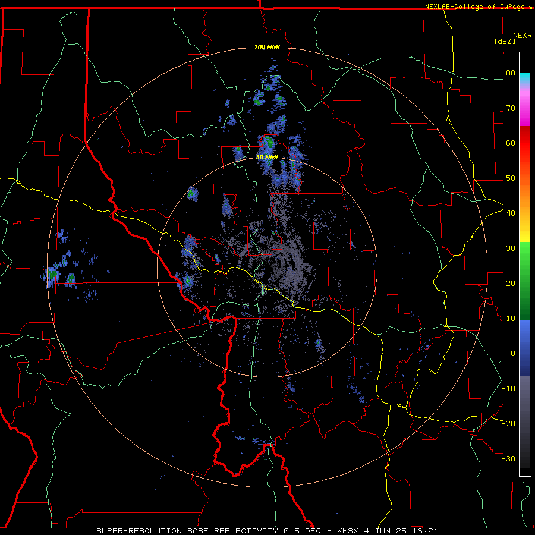
Task: Click the [dBZ] units label
Action: (x=505, y=41)
